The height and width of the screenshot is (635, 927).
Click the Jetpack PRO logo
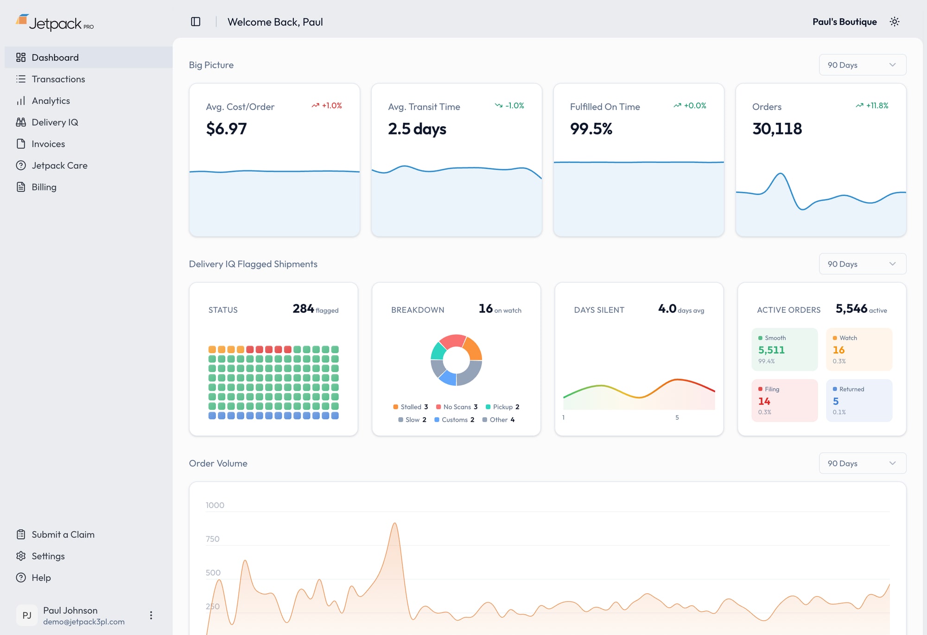pos(55,23)
